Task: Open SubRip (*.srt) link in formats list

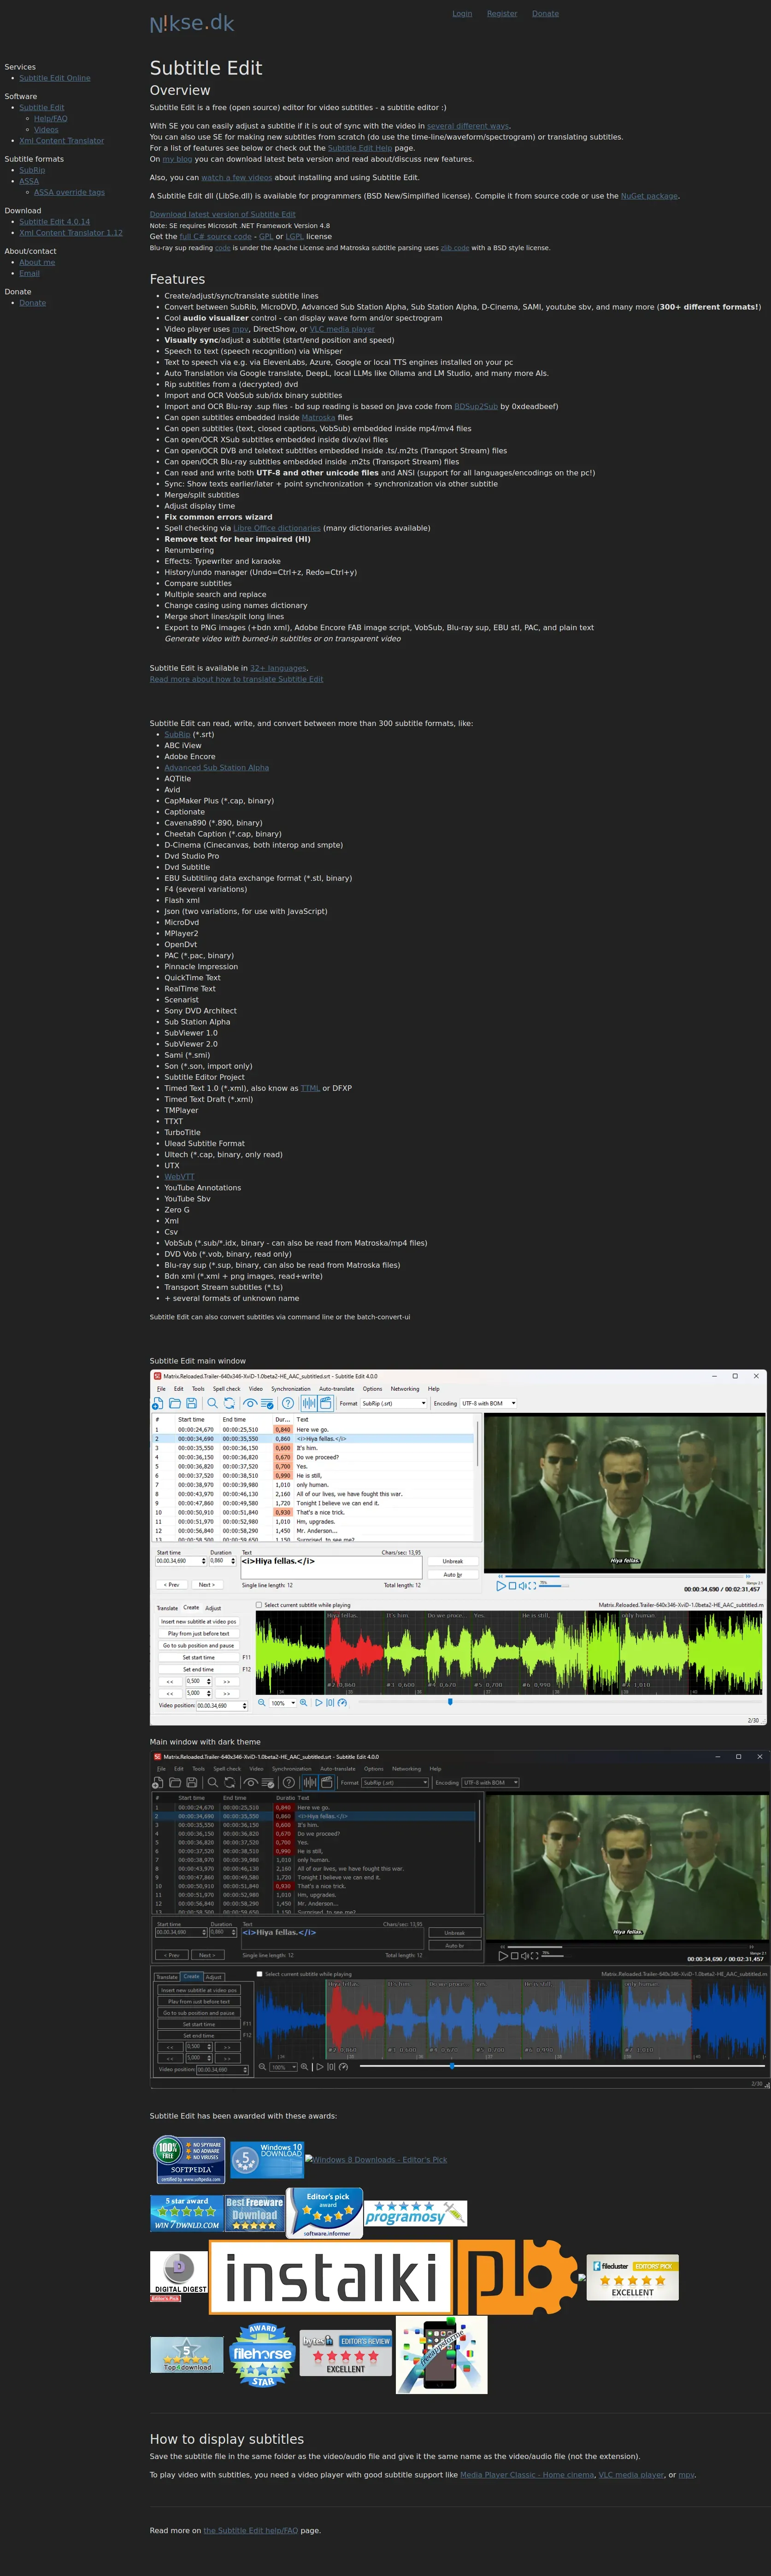Action: 177,735
